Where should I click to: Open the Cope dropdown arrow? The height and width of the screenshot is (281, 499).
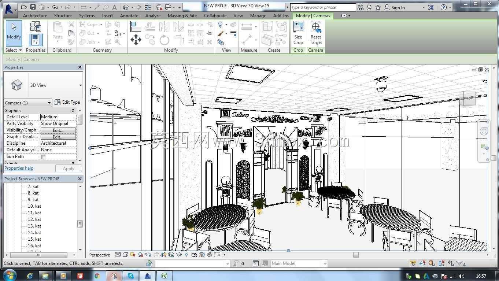(x=100, y=25)
